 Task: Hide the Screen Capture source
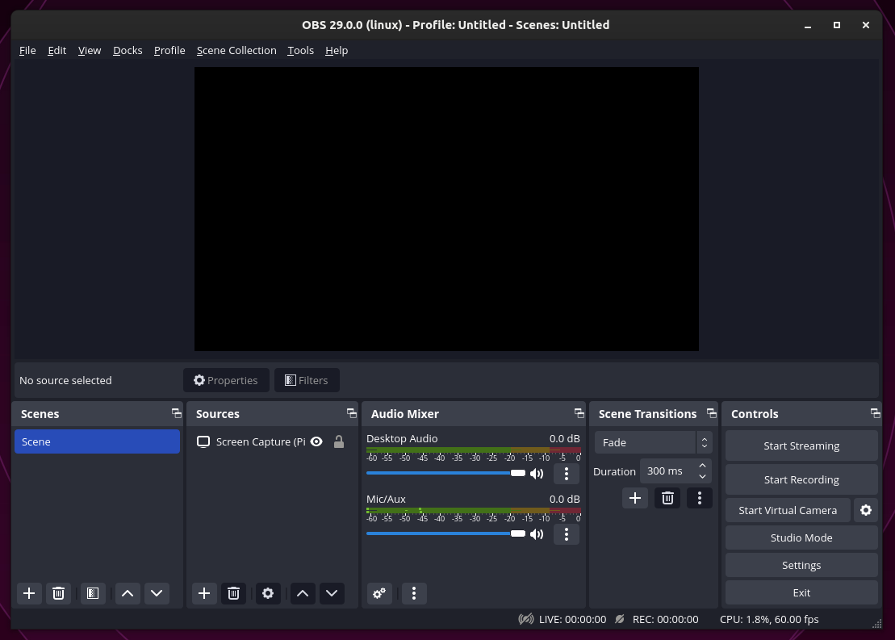click(x=316, y=441)
